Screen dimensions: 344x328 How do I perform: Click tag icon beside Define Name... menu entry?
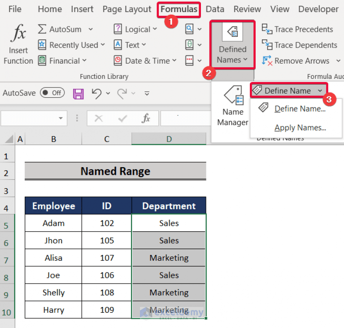(x=263, y=108)
